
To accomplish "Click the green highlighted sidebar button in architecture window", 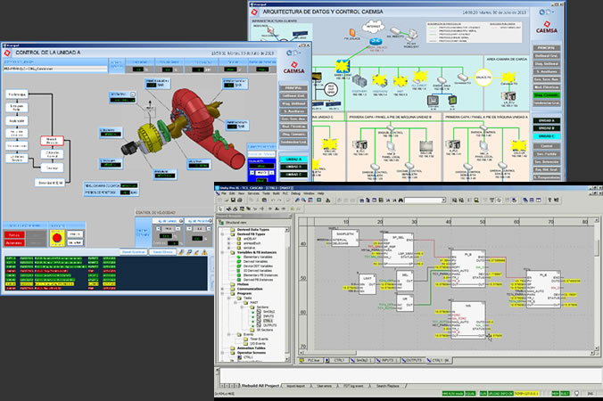I will point(546,94).
